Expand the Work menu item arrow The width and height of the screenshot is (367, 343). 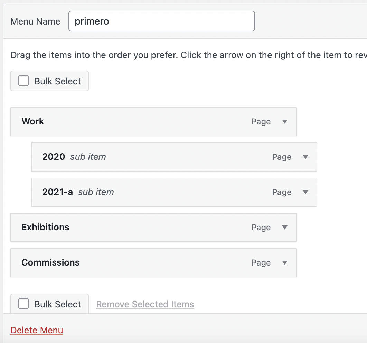point(285,122)
